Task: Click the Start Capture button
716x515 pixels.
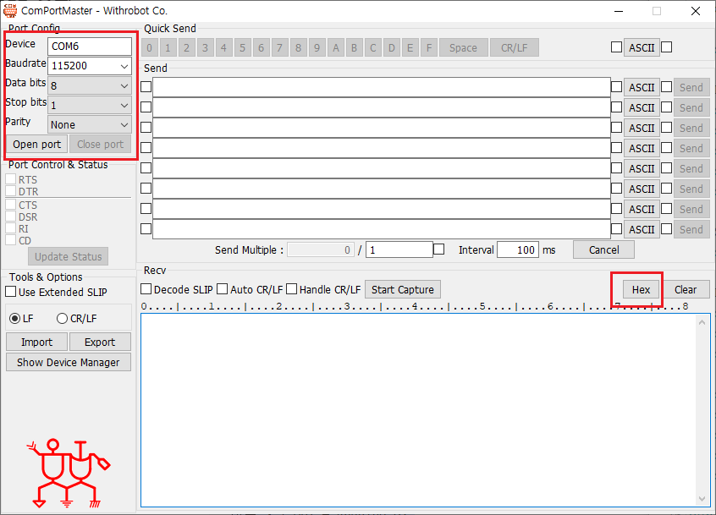Action: [403, 290]
